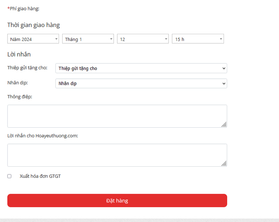Click the '*Phí giao hàng:' text

coord(23,8)
